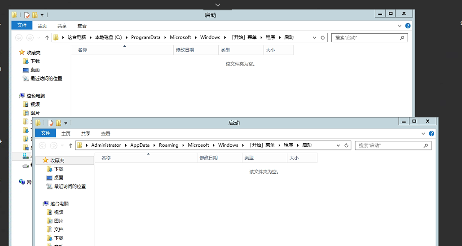
Task: Open the blue help icon in the front window
Action: (431, 134)
